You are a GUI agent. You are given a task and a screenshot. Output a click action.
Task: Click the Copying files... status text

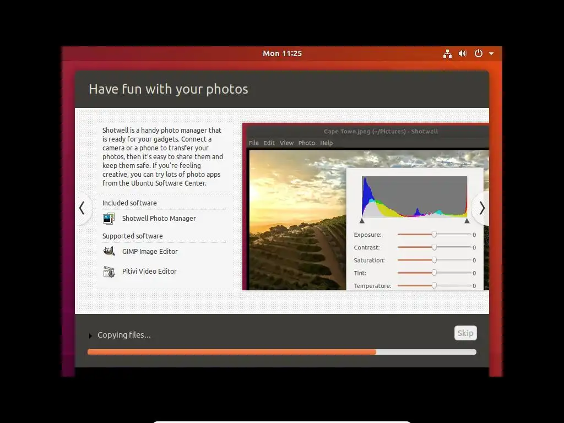pyautogui.click(x=124, y=335)
